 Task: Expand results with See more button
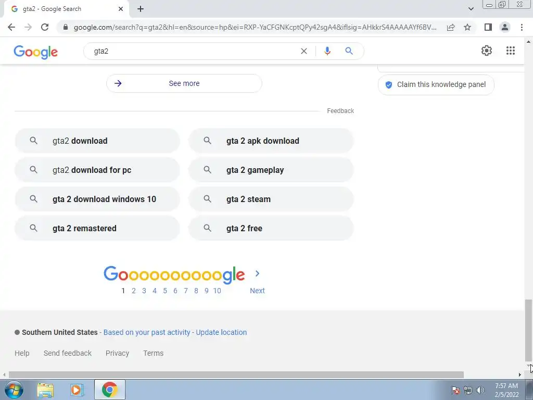pyautogui.click(x=184, y=83)
